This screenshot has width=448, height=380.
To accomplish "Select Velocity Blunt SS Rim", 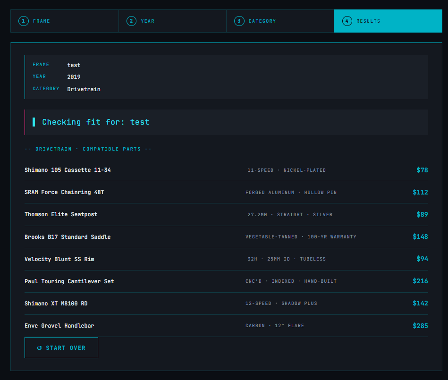I will (226, 259).
